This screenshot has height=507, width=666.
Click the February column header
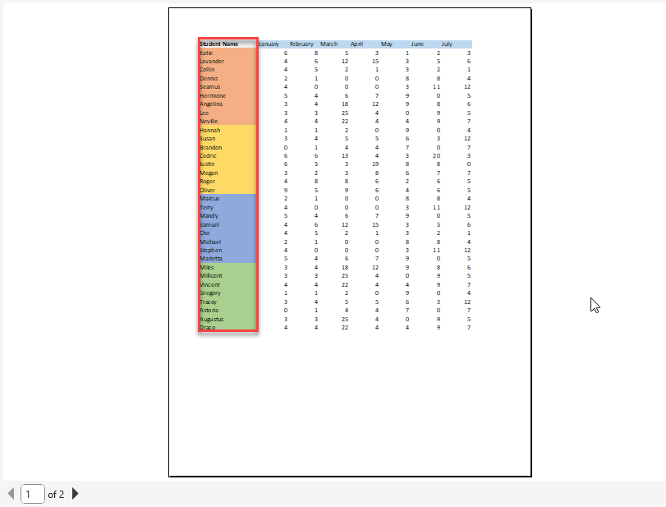(x=301, y=44)
